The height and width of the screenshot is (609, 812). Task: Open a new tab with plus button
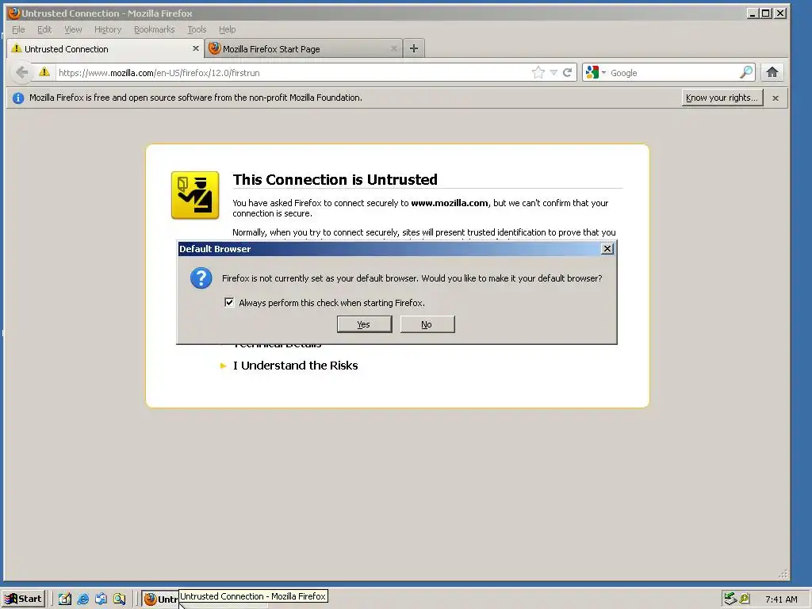tap(414, 48)
